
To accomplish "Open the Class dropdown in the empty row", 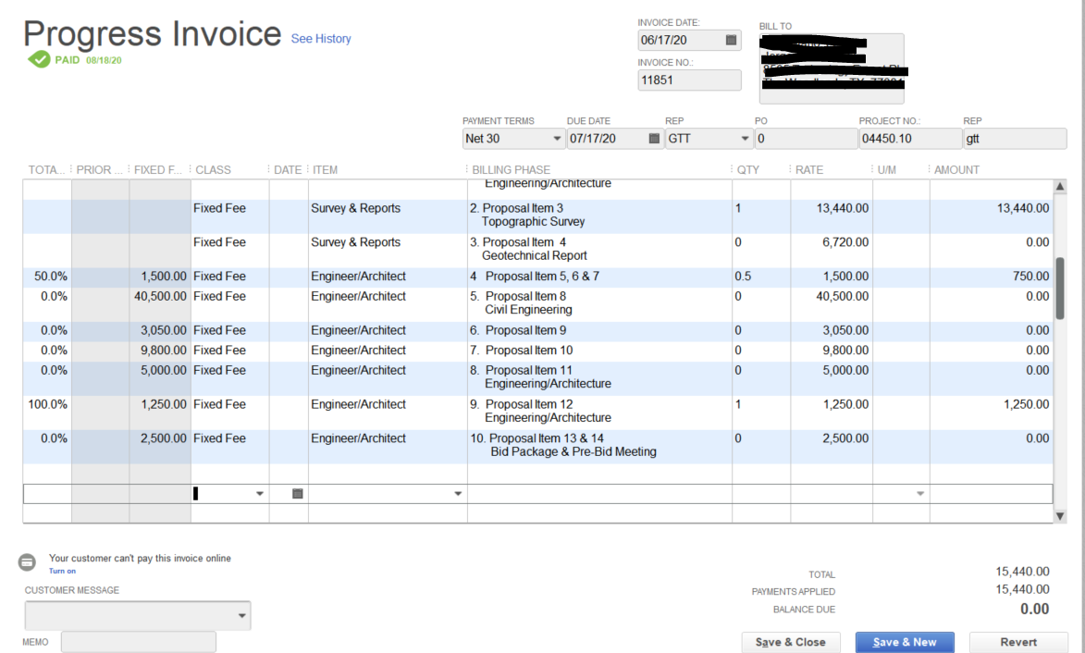I will pos(259,493).
